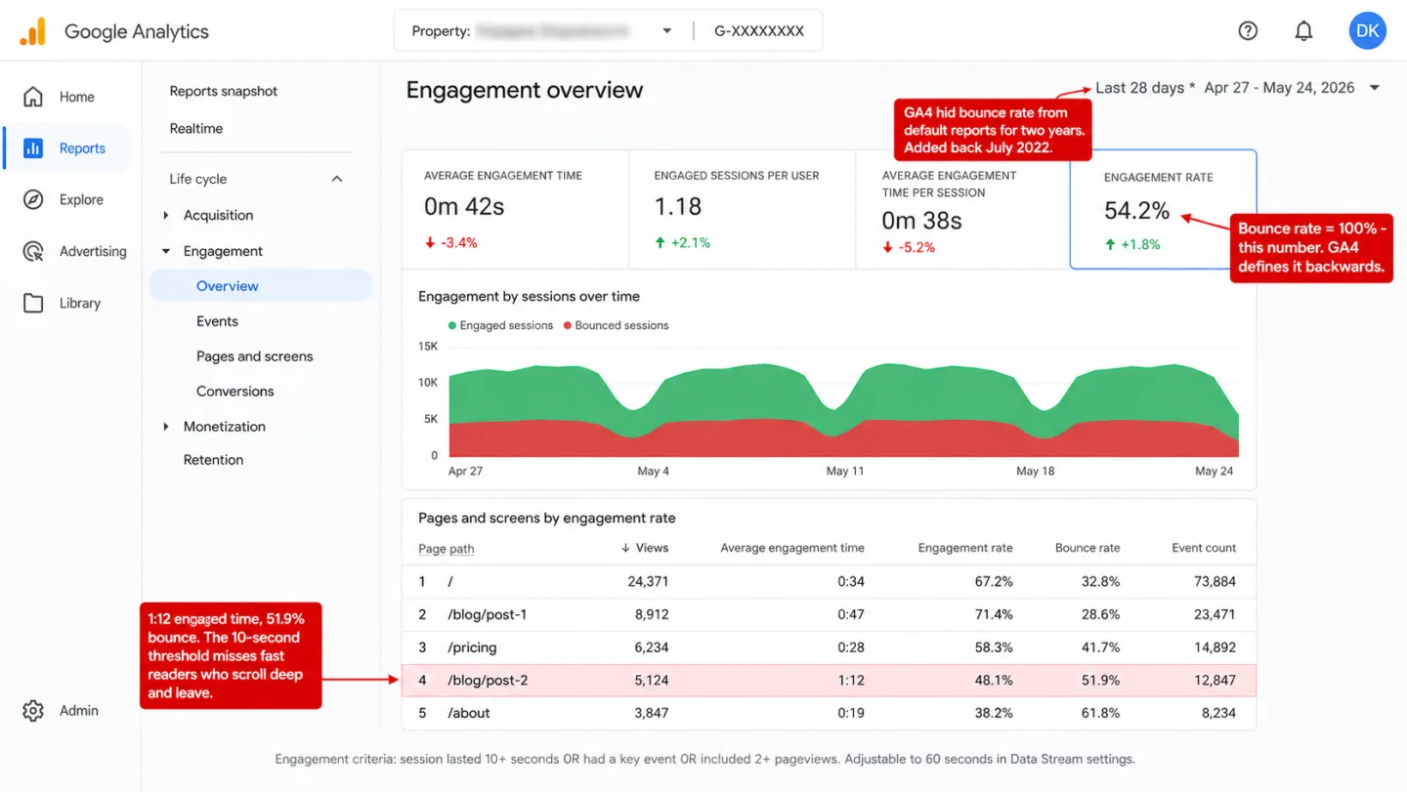Select the /blog/post-1 row
Image resolution: width=1407 pixels, height=792 pixels.
(x=829, y=614)
